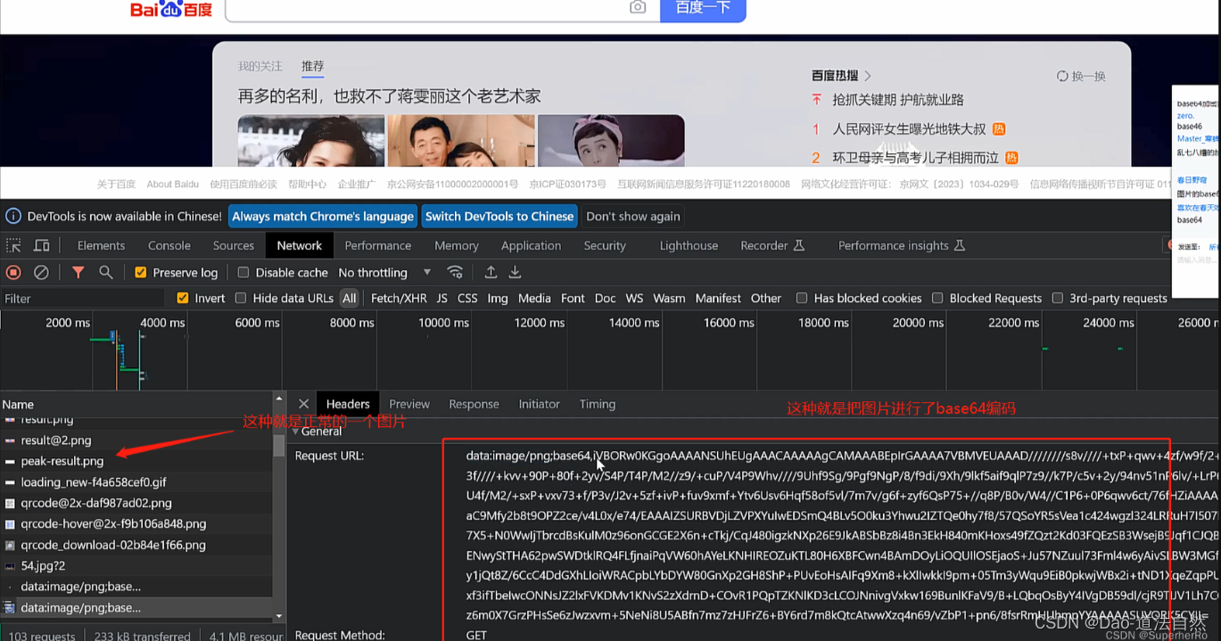Click the 百度一下 search button
1221x641 pixels.
tap(703, 7)
